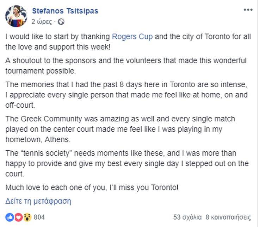Viewport: 259px width, 227px height.
Task: Expand the "53 σχόλια" comments
Action: (x=187, y=217)
